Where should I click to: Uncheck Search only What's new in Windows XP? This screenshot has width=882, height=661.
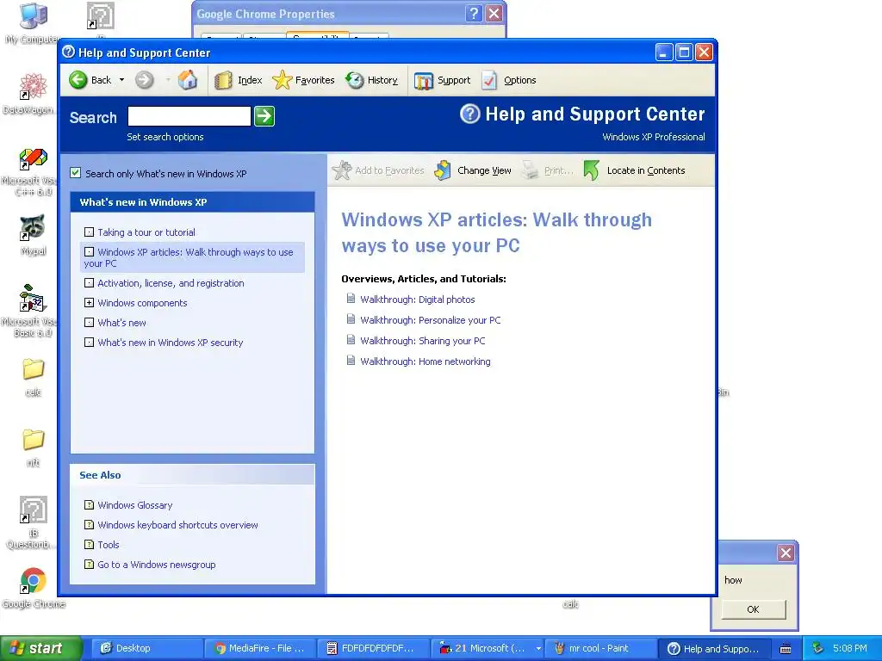click(76, 173)
